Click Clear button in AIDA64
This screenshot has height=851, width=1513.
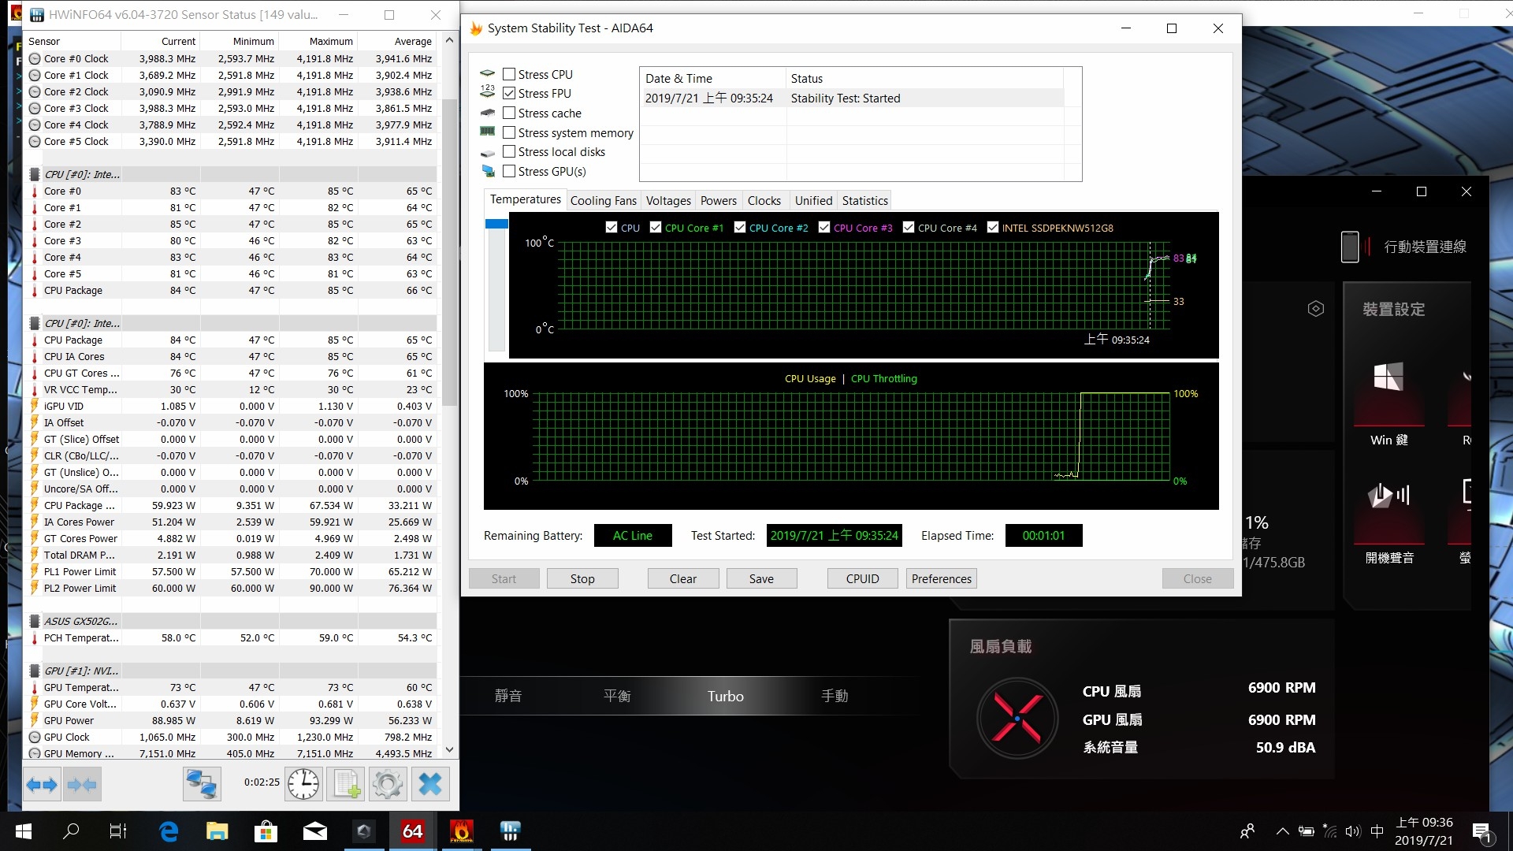(683, 578)
